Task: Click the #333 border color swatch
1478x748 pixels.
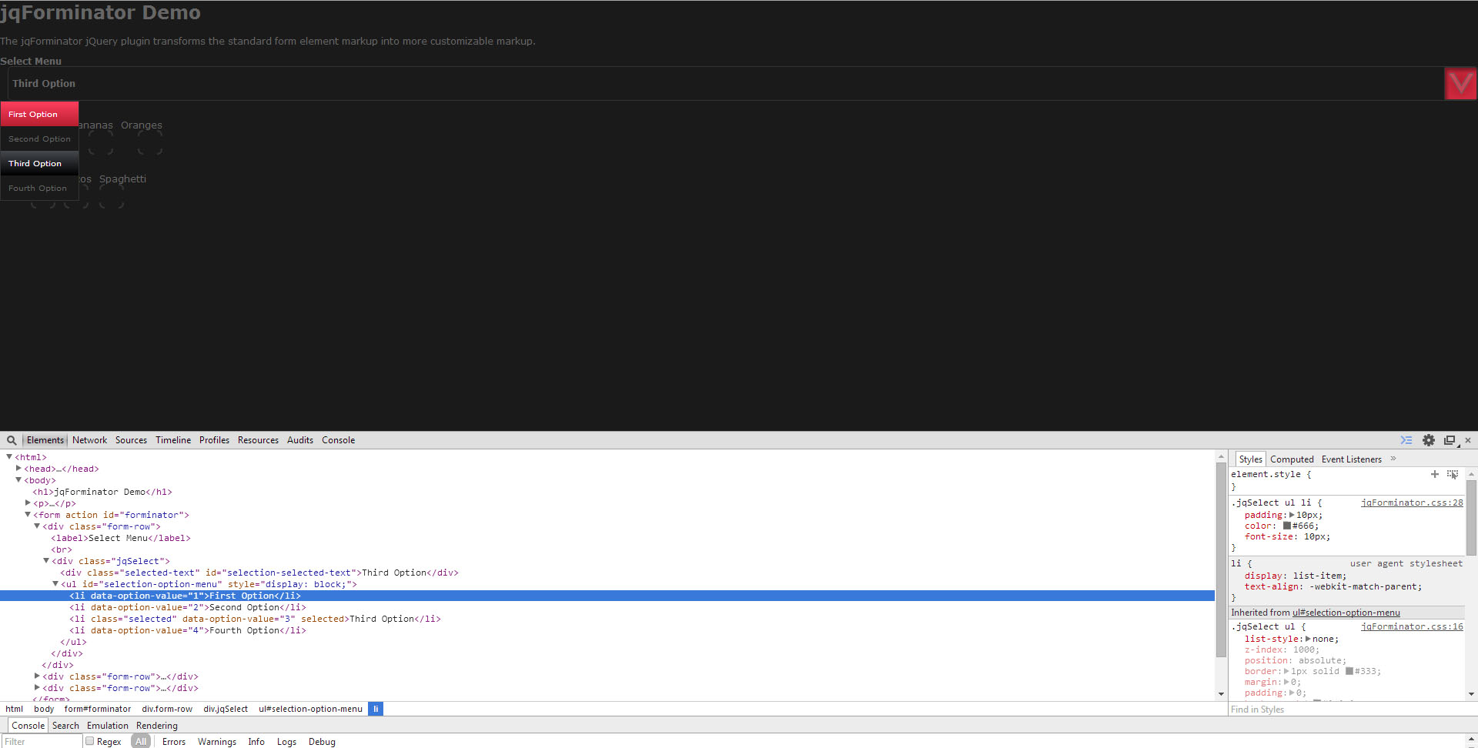Action: (x=1349, y=672)
